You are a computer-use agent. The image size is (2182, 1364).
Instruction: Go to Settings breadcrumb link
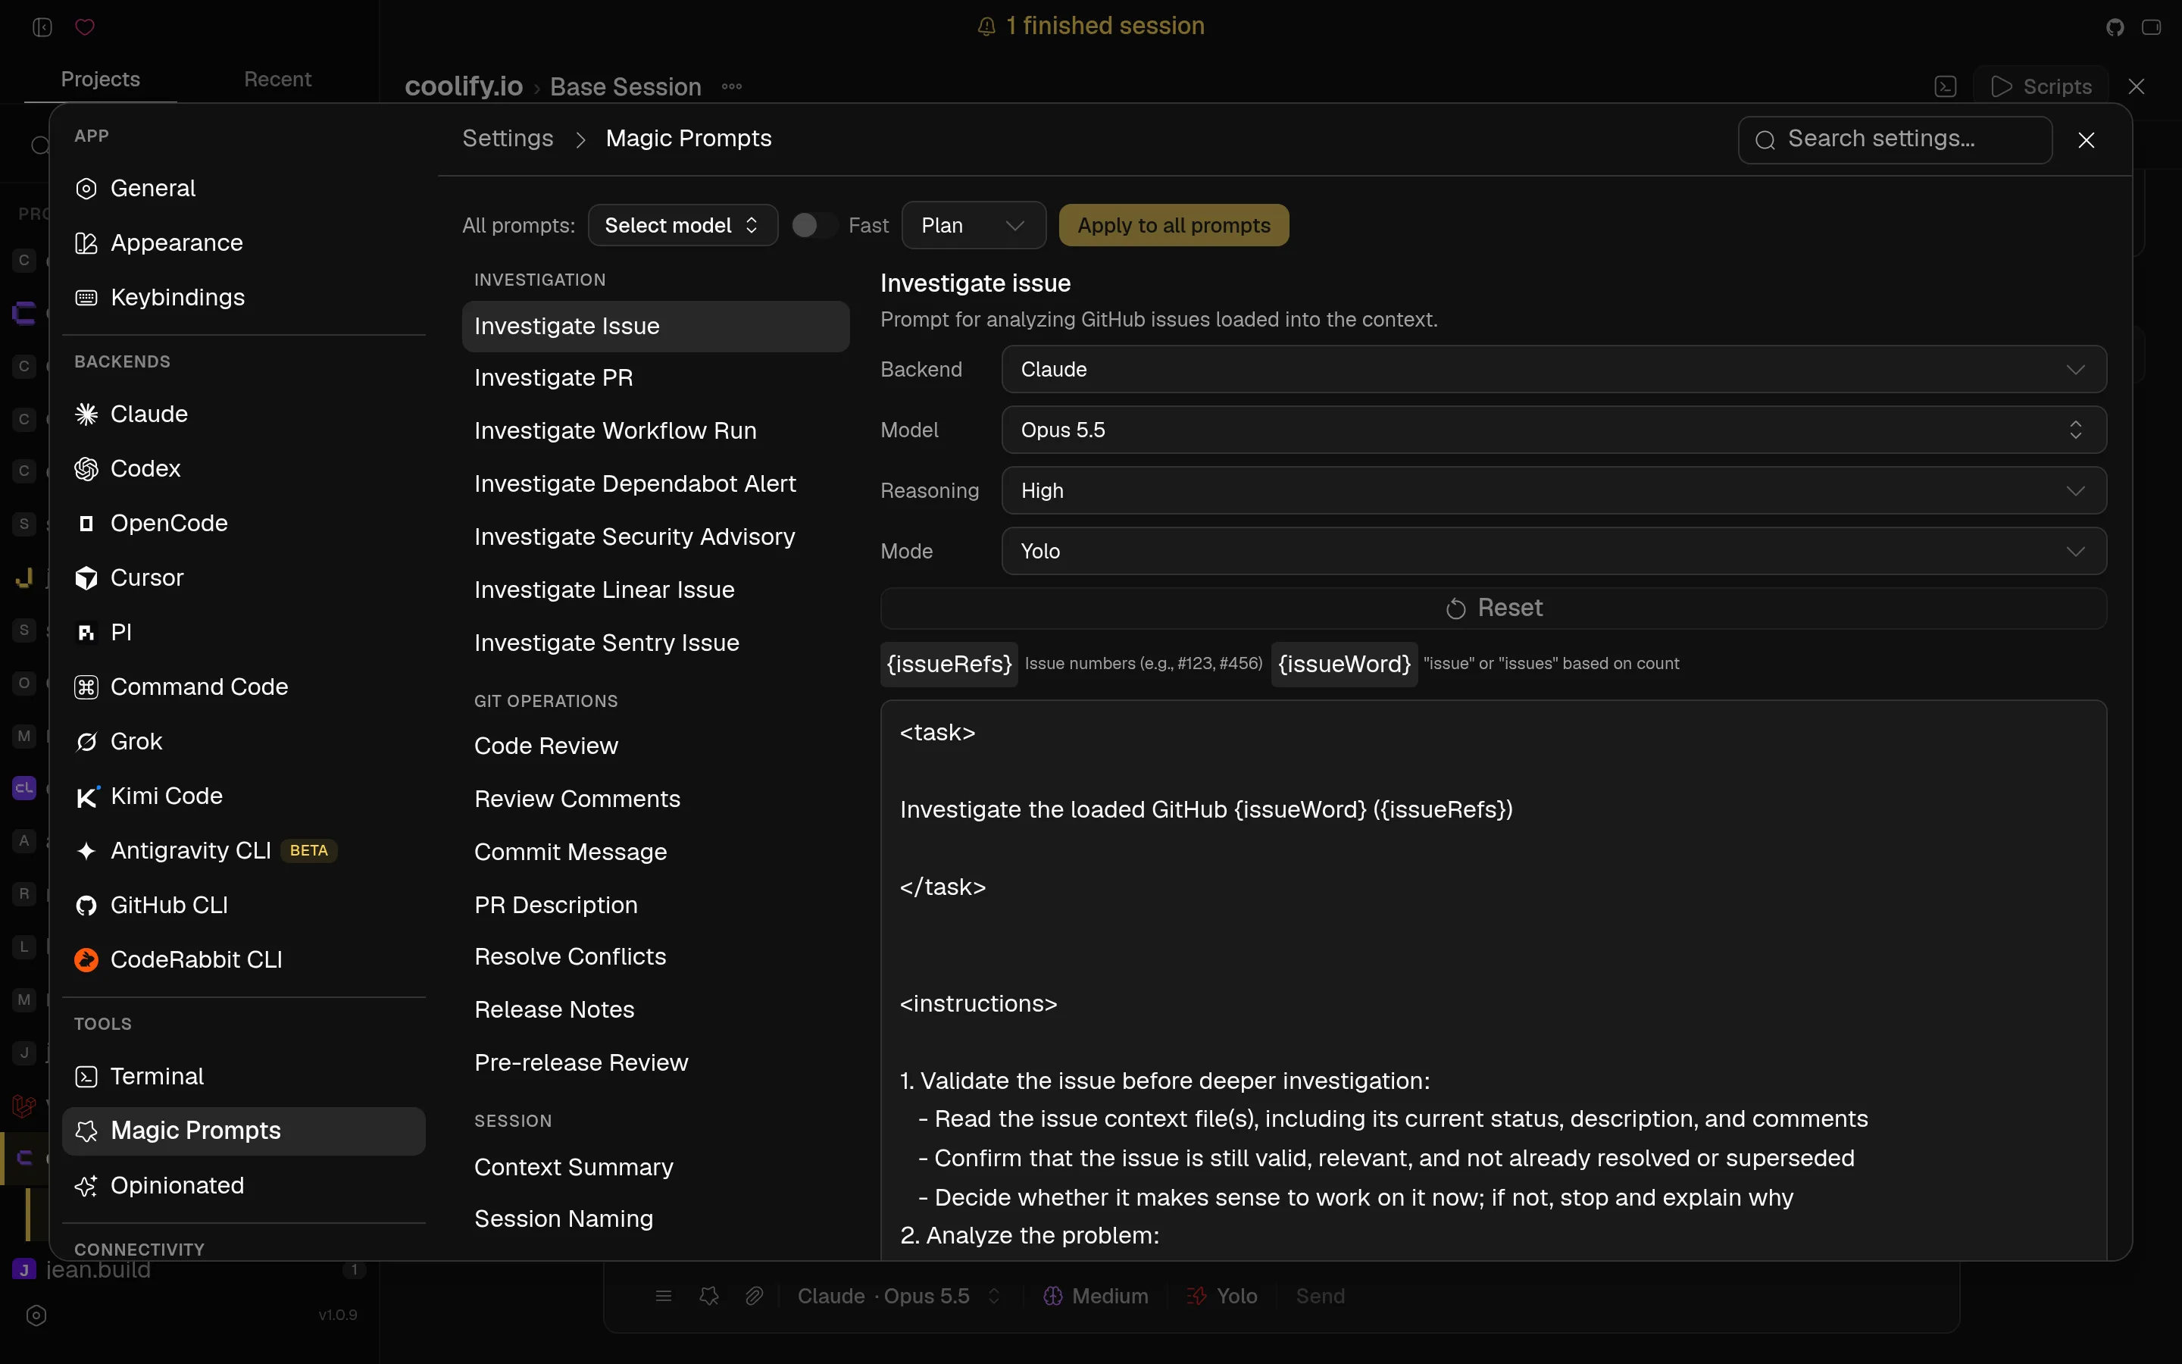pos(508,138)
